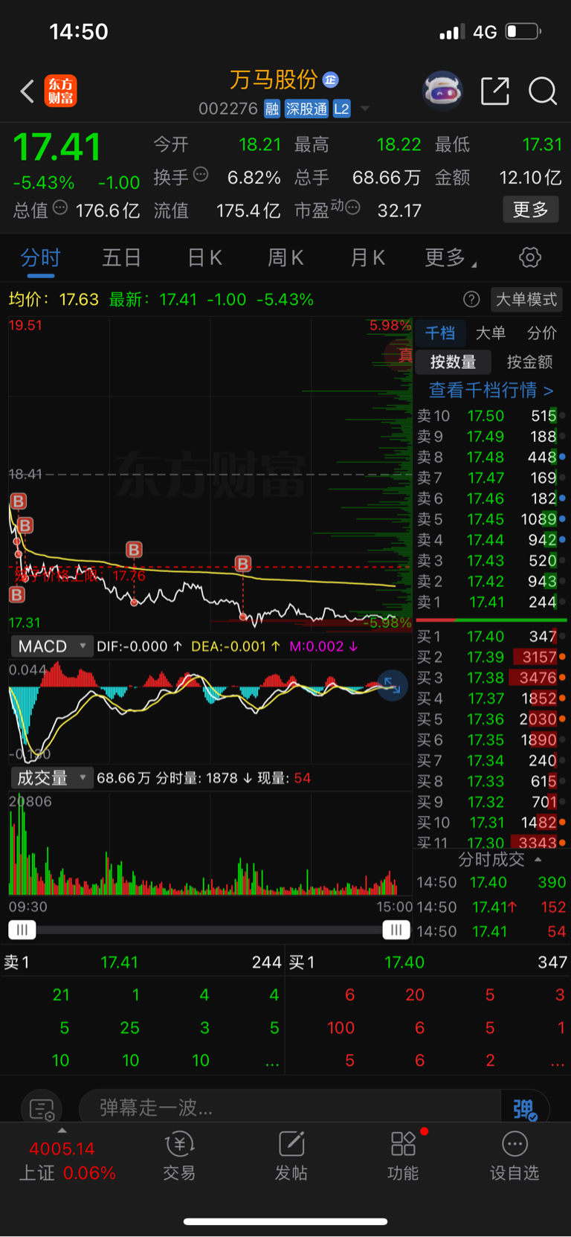Switch to the 月K tab
The image size is (571, 1237).
pos(367,258)
